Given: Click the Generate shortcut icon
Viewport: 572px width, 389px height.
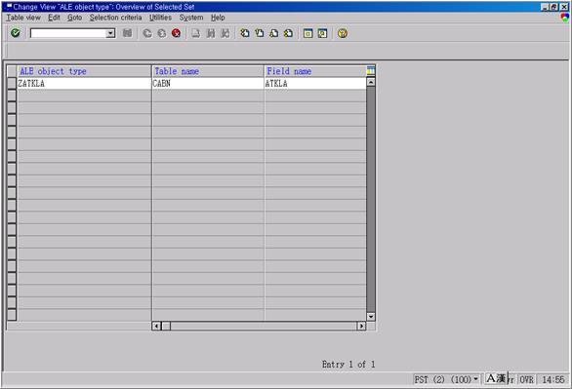Looking at the screenshot, I should [322, 33].
